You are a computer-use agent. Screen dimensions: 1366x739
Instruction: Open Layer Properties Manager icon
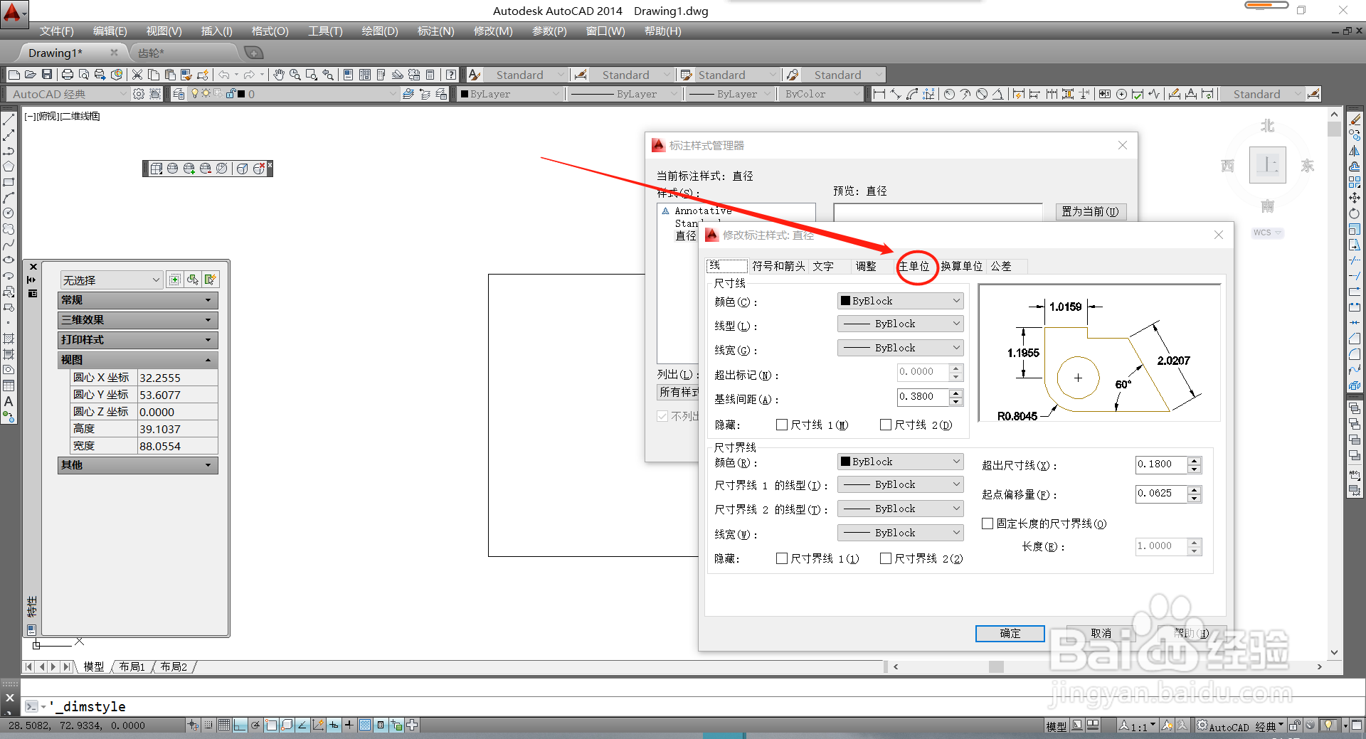(179, 94)
